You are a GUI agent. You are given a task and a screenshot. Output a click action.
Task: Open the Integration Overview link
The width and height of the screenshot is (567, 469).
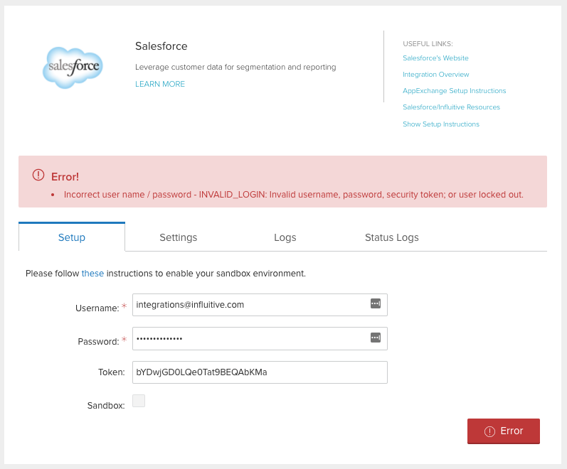click(x=435, y=74)
